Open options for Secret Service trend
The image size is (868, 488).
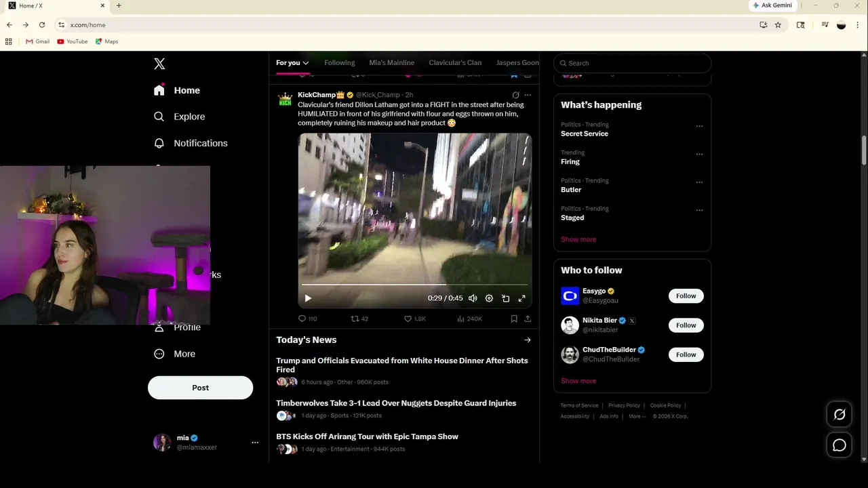[x=699, y=126]
